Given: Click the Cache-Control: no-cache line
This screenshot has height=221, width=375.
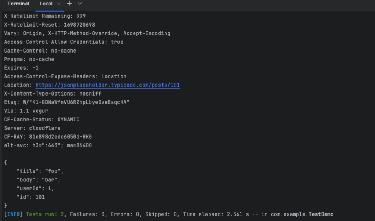Looking at the screenshot, I should point(40,51).
